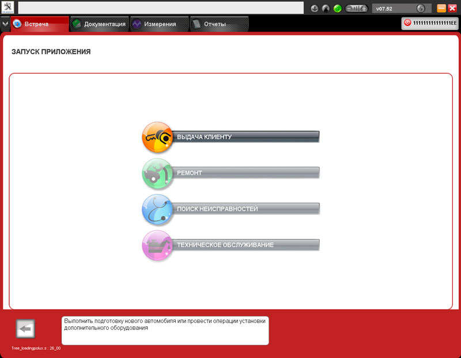Click the green @ online status icon
This screenshot has height=358, width=461.
tap(337, 9)
